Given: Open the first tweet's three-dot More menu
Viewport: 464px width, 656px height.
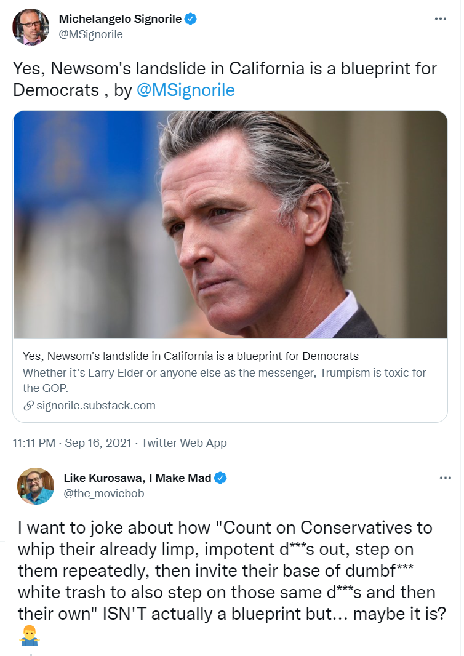Looking at the screenshot, I should 440,19.
